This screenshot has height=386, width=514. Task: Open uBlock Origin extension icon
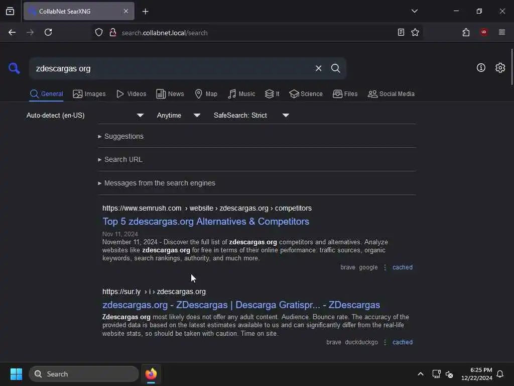pyautogui.click(x=483, y=32)
